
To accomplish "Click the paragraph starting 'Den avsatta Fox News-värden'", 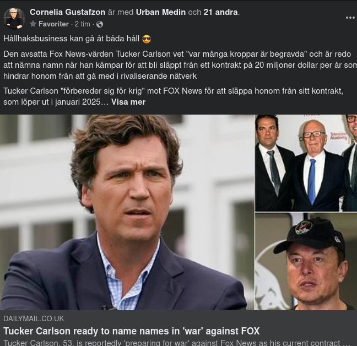I will point(176,65).
